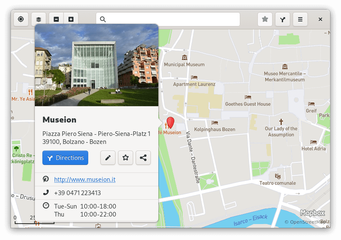Open the museion.it website link
The width and height of the screenshot is (341, 240).
pos(84,180)
